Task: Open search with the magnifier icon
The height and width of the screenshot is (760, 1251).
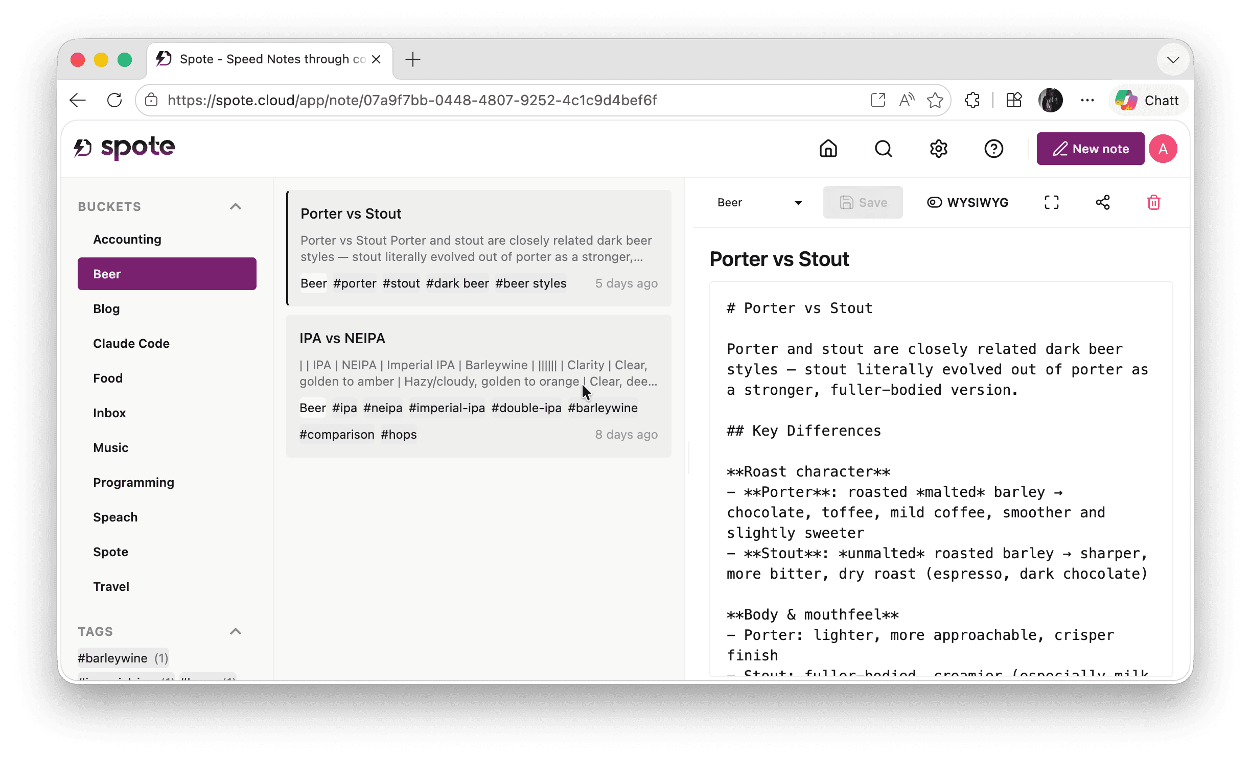Action: point(883,149)
